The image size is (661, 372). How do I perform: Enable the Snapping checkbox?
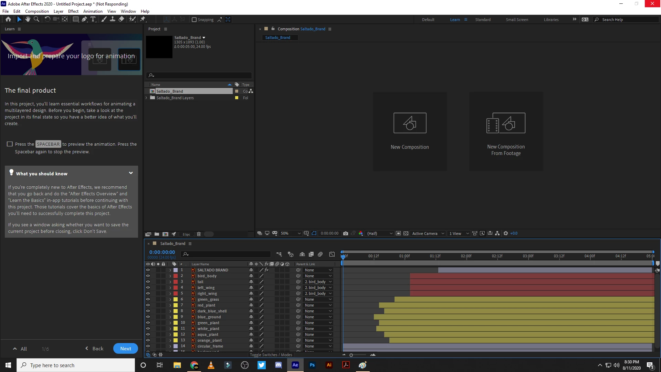[x=194, y=20]
